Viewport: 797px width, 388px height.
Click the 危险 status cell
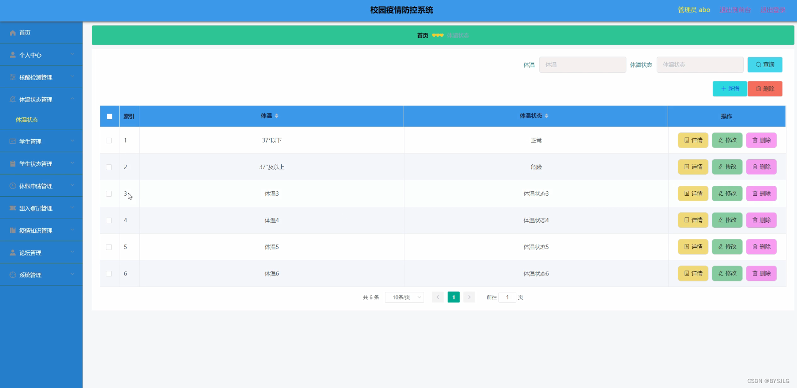(x=536, y=167)
